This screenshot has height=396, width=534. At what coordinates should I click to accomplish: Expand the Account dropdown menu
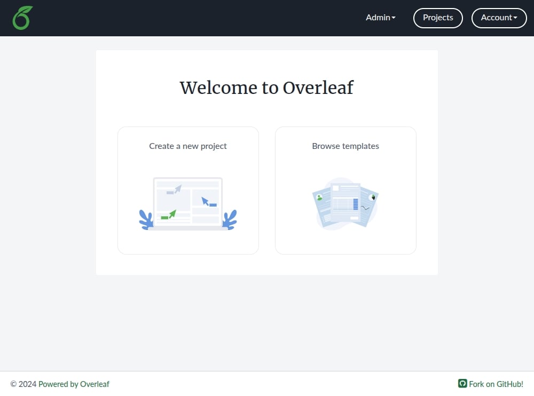point(499,18)
